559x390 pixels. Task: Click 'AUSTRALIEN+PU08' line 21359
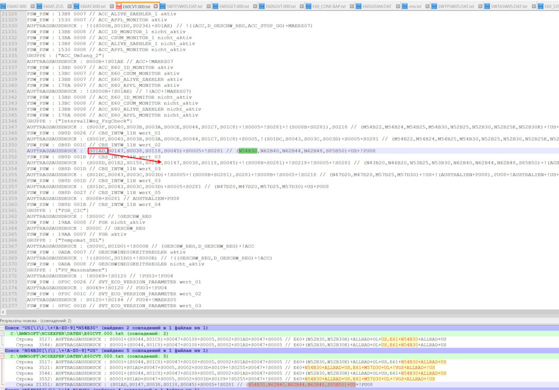click(x=102, y=198)
